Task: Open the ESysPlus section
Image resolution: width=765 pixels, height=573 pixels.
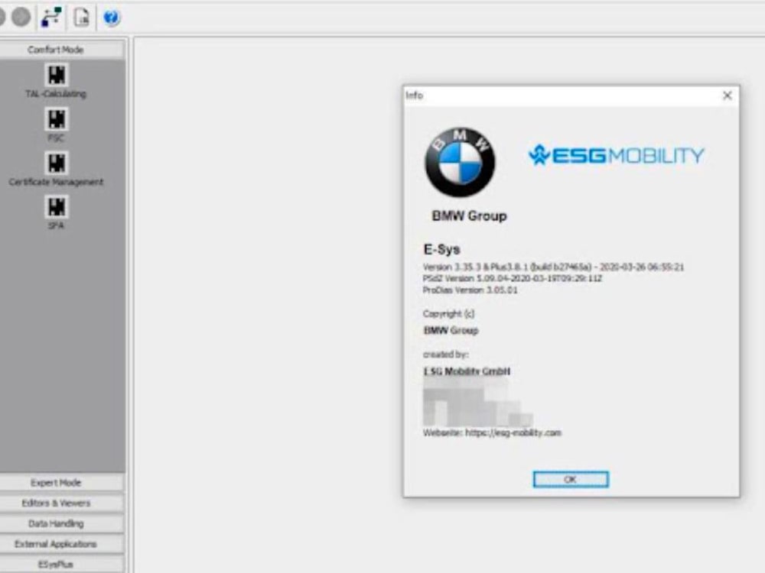Action: (62, 565)
